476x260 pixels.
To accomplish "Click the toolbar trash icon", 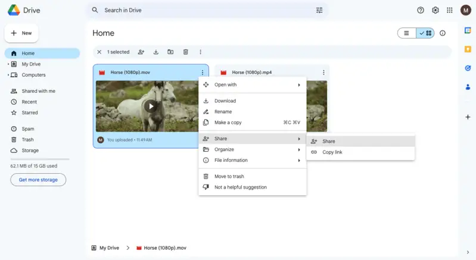I will click(x=185, y=52).
